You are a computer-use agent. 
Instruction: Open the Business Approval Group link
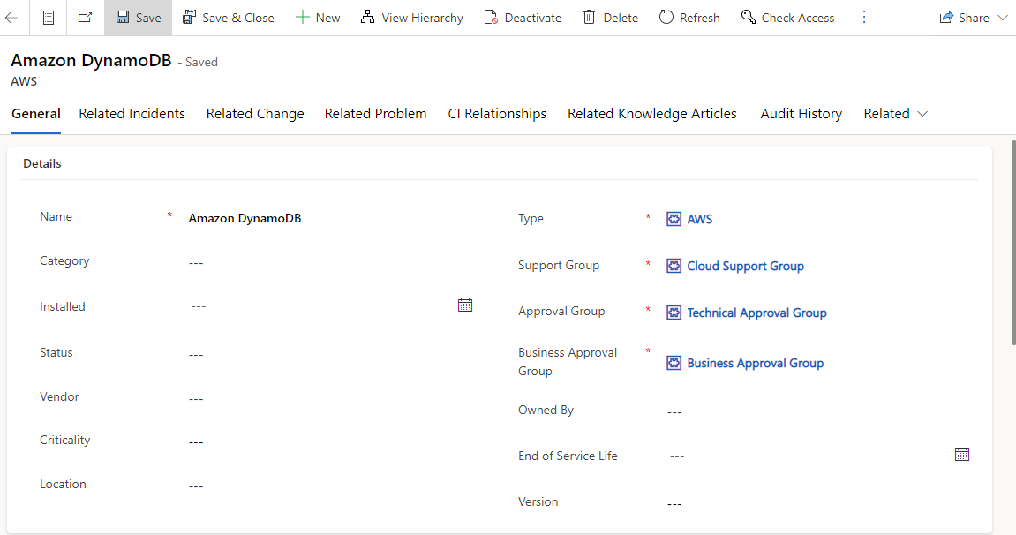tap(756, 364)
